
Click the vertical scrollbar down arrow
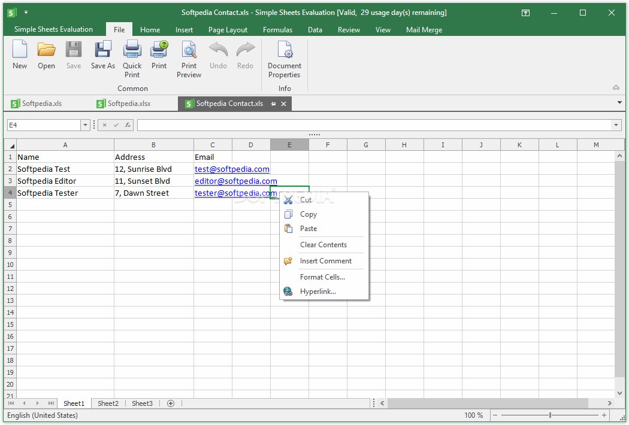pos(619,393)
